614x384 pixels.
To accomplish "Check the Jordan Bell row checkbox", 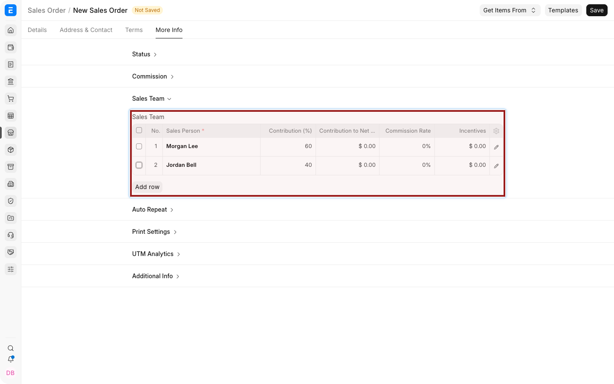I will pyautogui.click(x=139, y=165).
